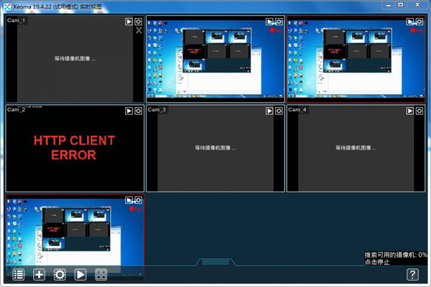Open archive playback in bottom toolbar
The height and width of the screenshot is (287, 431).
[81, 274]
